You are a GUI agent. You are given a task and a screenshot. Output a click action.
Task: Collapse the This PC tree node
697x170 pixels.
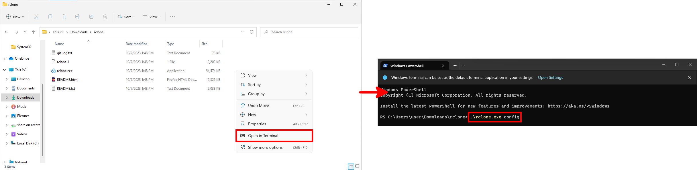[x=4, y=70]
